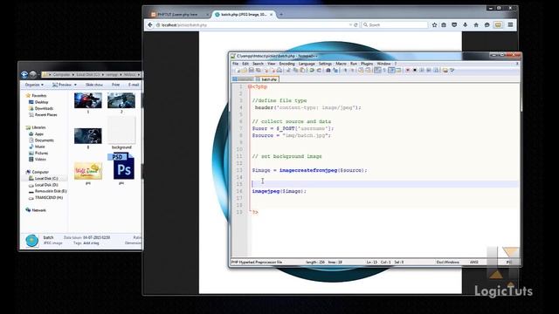Click Print in Explorer toolbar
559x314 pixels.
115,85
